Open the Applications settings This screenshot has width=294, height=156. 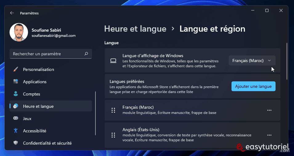coord(51,82)
